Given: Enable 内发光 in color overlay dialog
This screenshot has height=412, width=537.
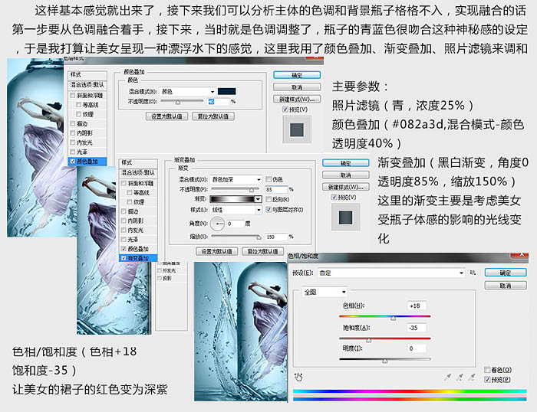Looking at the screenshot, I should (x=73, y=142).
